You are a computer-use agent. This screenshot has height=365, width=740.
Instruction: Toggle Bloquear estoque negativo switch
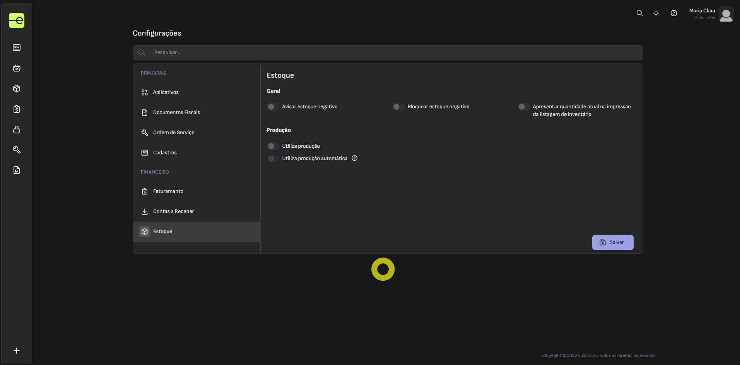398,107
